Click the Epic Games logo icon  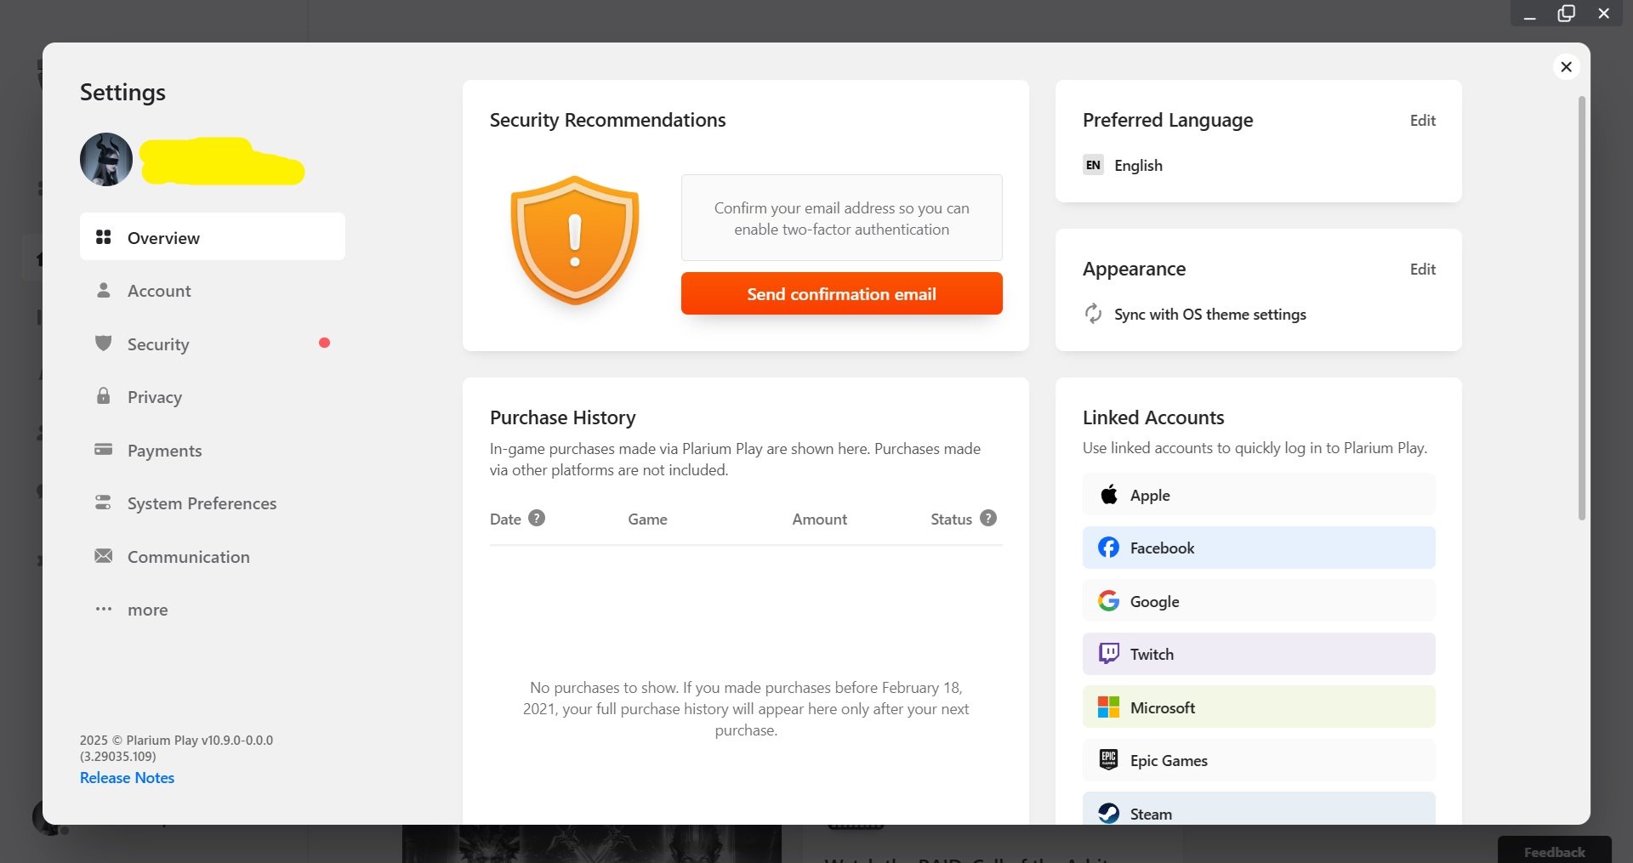point(1108,760)
